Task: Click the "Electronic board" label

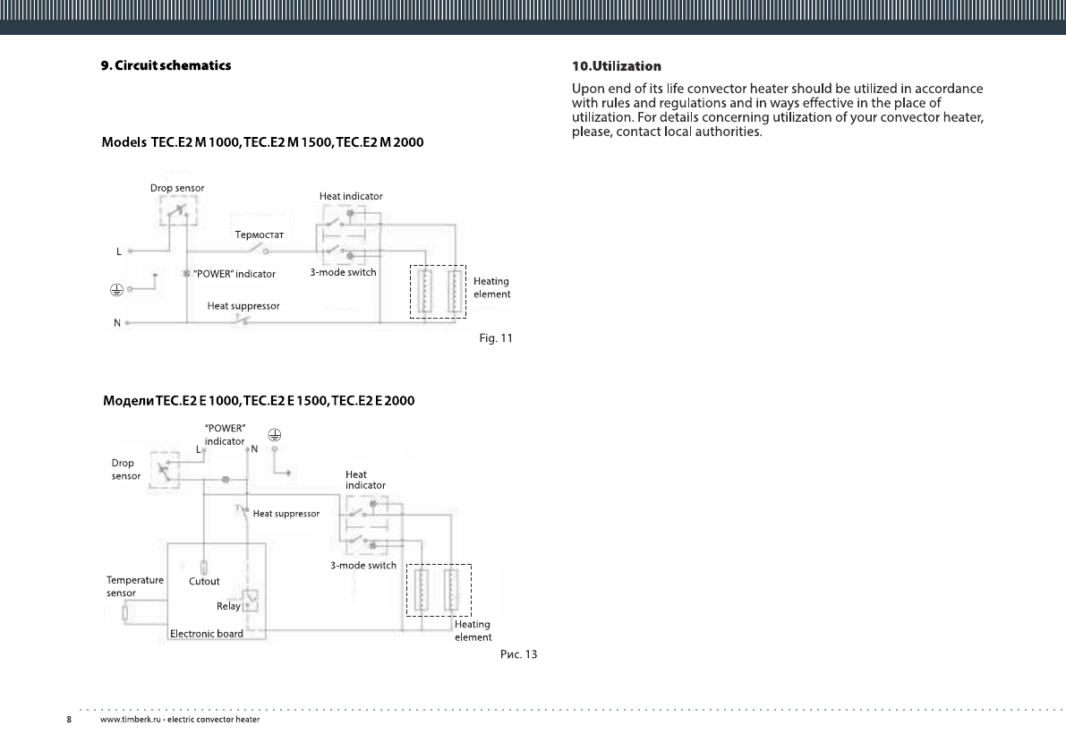Action: click(x=207, y=634)
